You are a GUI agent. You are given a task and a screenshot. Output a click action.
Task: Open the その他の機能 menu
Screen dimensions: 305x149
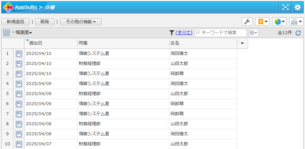point(81,22)
